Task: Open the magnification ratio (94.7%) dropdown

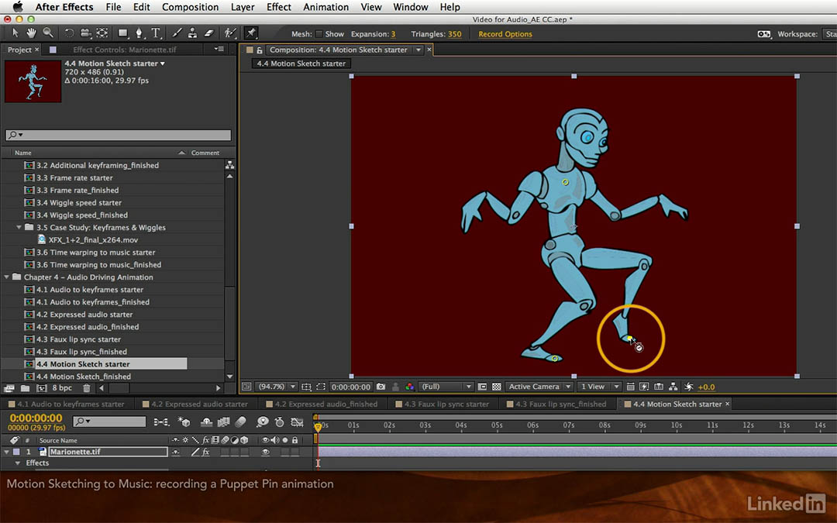Action: click(277, 387)
